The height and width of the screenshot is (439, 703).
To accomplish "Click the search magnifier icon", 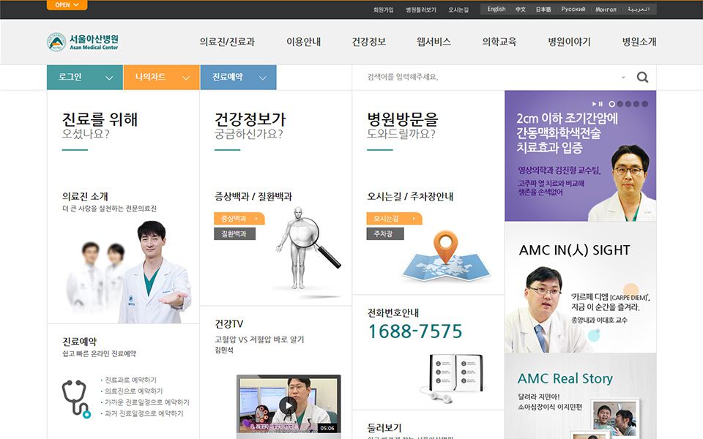I will [x=642, y=78].
